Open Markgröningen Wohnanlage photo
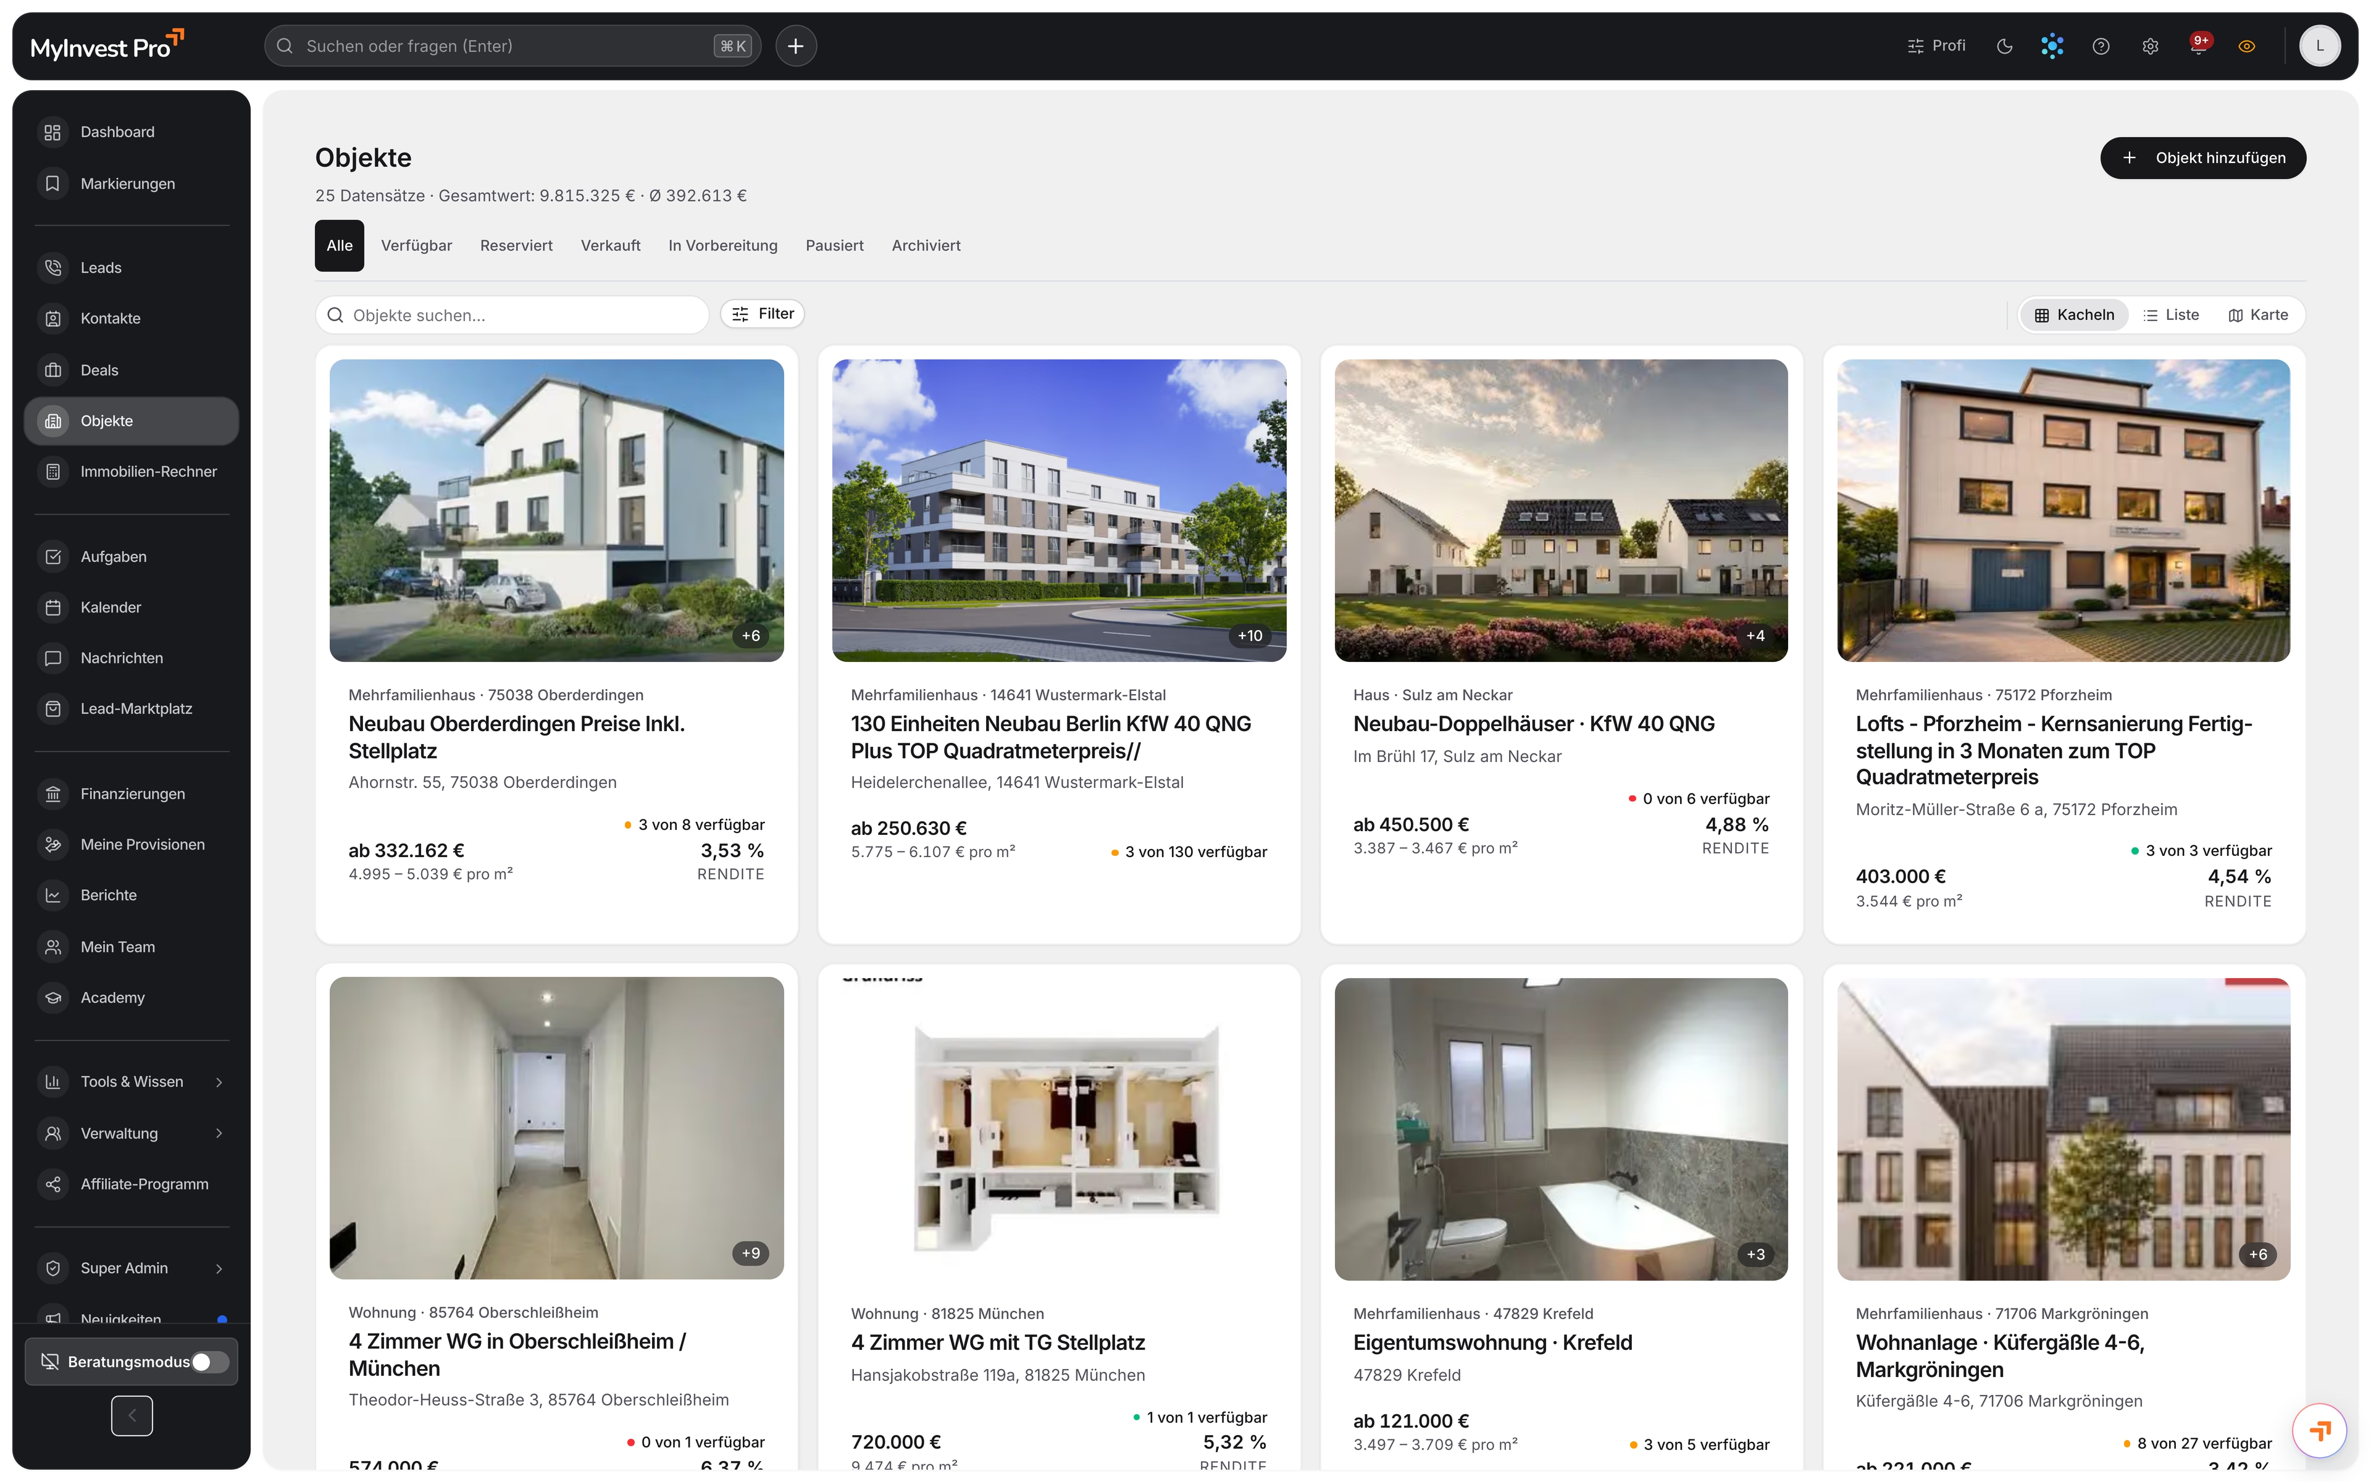This screenshot has height=1482, width=2371. click(2064, 1128)
